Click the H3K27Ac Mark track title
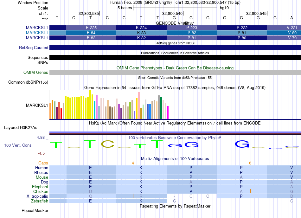This screenshot has height=218, width=301. tap(175, 123)
